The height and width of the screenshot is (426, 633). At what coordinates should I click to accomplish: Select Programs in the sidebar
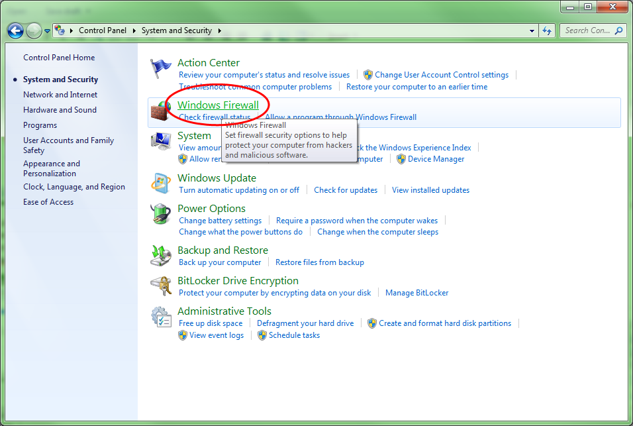pyautogui.click(x=40, y=125)
